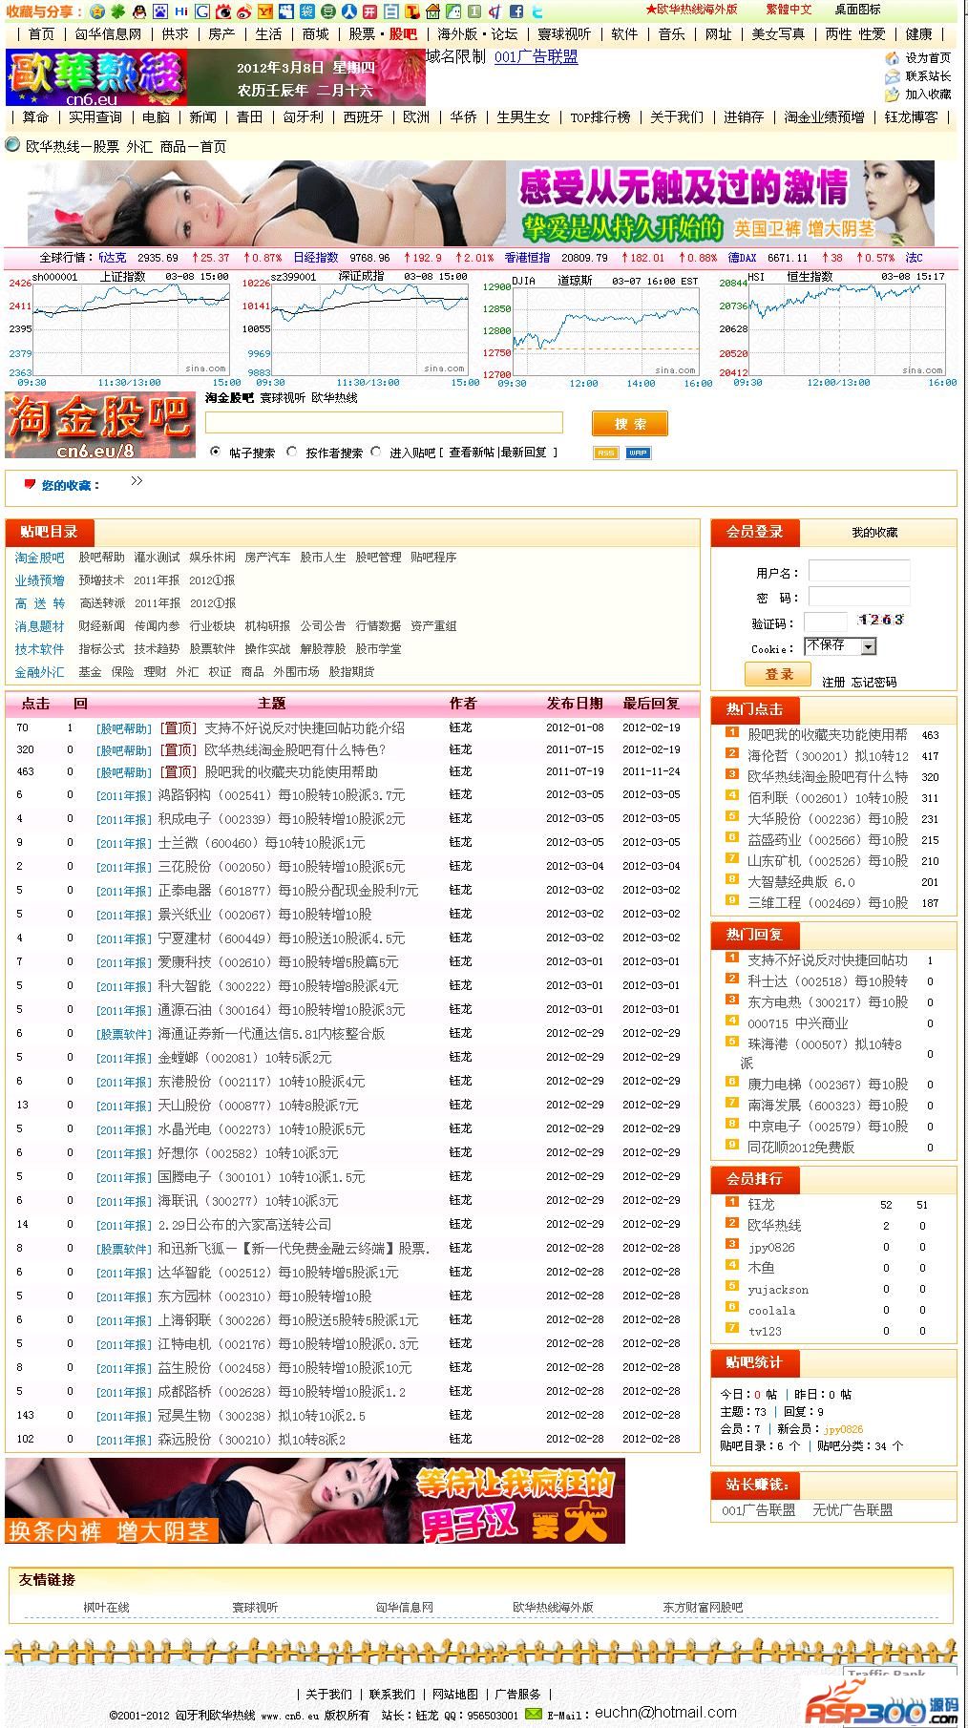Viewport: 968px width, 1728px height.
Task: Click the 验证码 input field
Action: click(x=825, y=622)
